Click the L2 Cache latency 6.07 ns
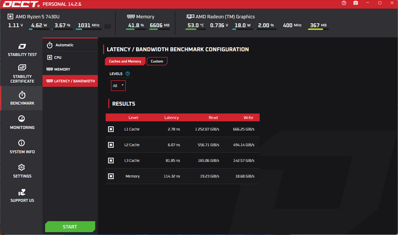Screen dimensions: 398x235 [174, 145]
